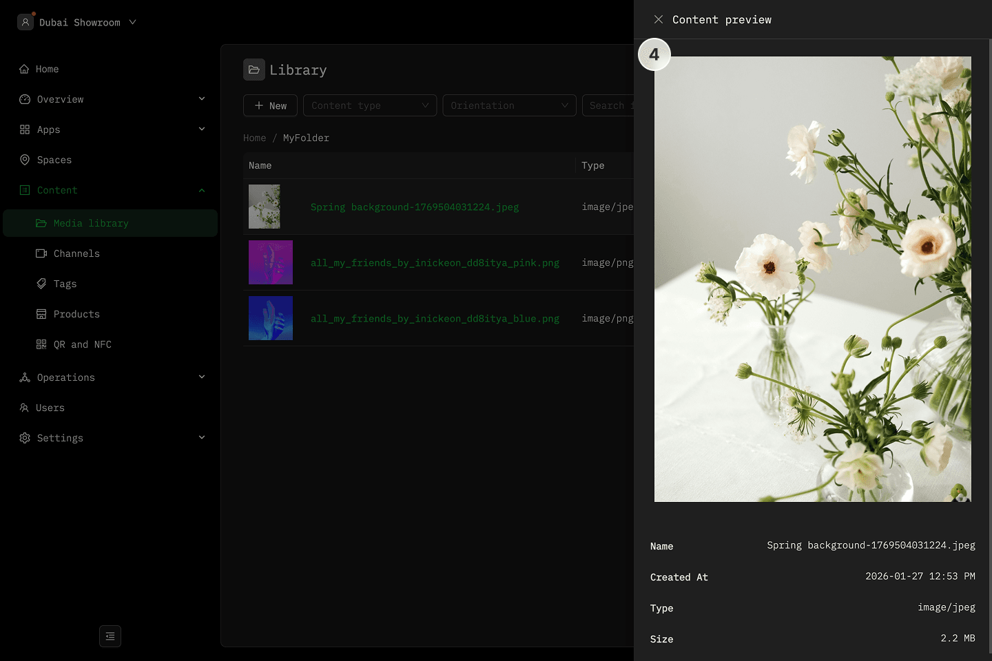This screenshot has width=992, height=661.
Task: Open the Content type dropdown
Action: 370,105
